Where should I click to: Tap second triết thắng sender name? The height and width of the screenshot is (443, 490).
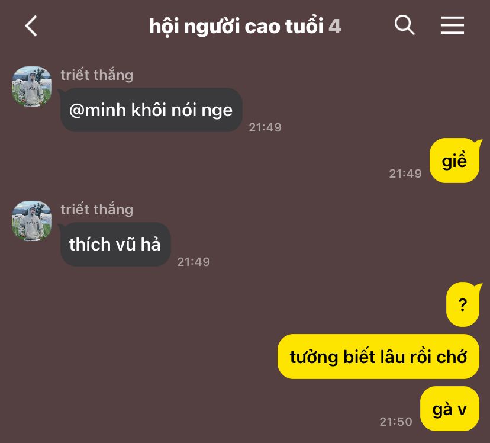97,210
